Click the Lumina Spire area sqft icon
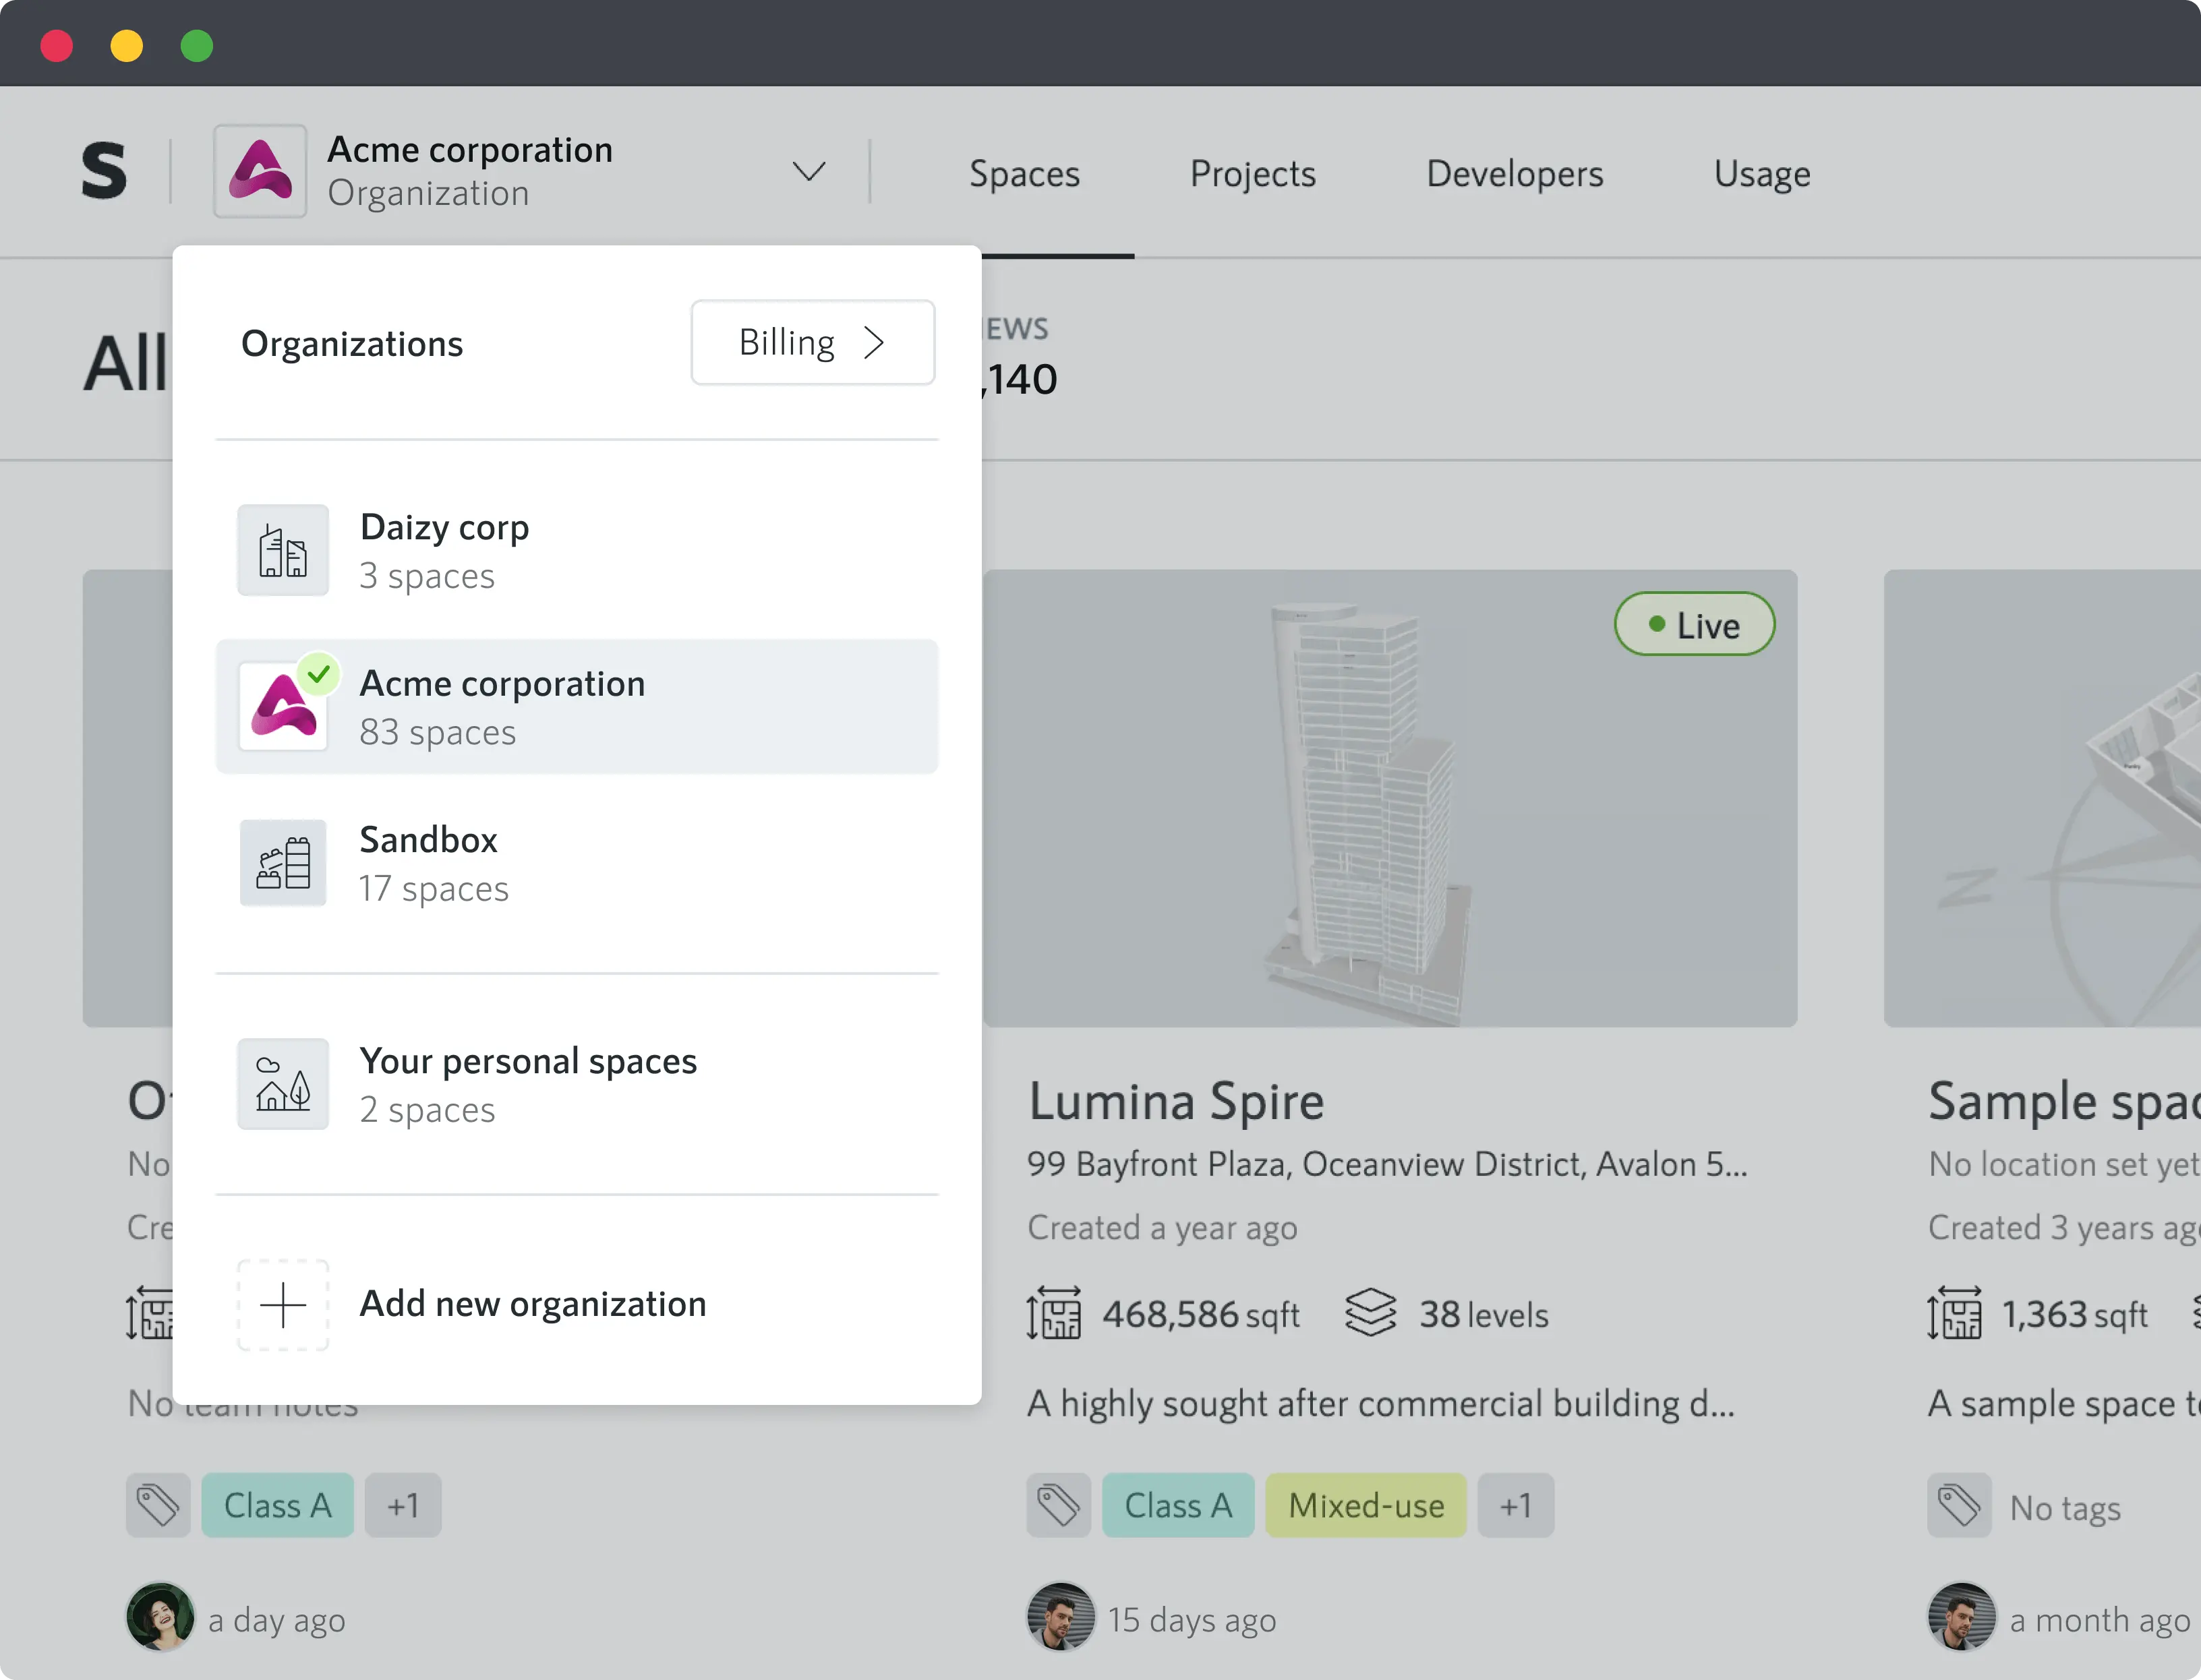Viewport: 2201px width, 1680px height. 1053,1313
